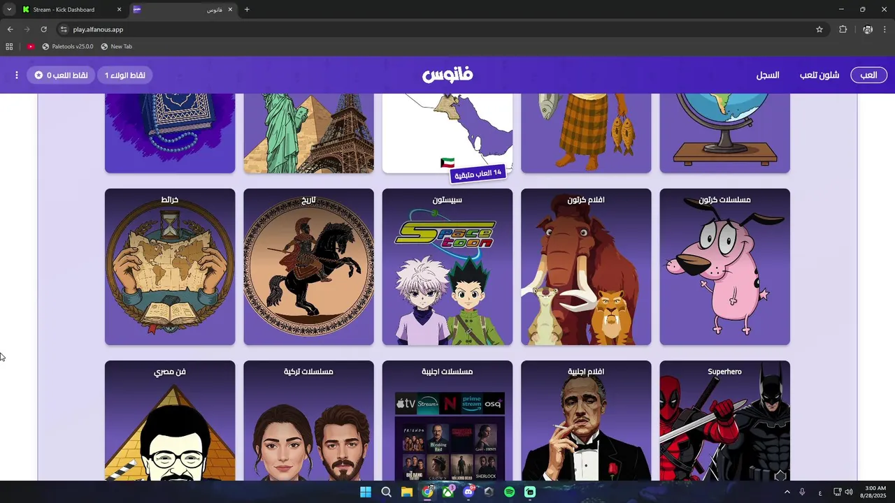Open Chrome's three-dot menu

[885, 29]
